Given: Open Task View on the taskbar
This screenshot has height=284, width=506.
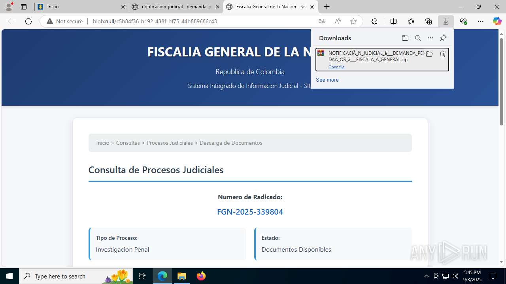Looking at the screenshot, I should (x=142, y=276).
